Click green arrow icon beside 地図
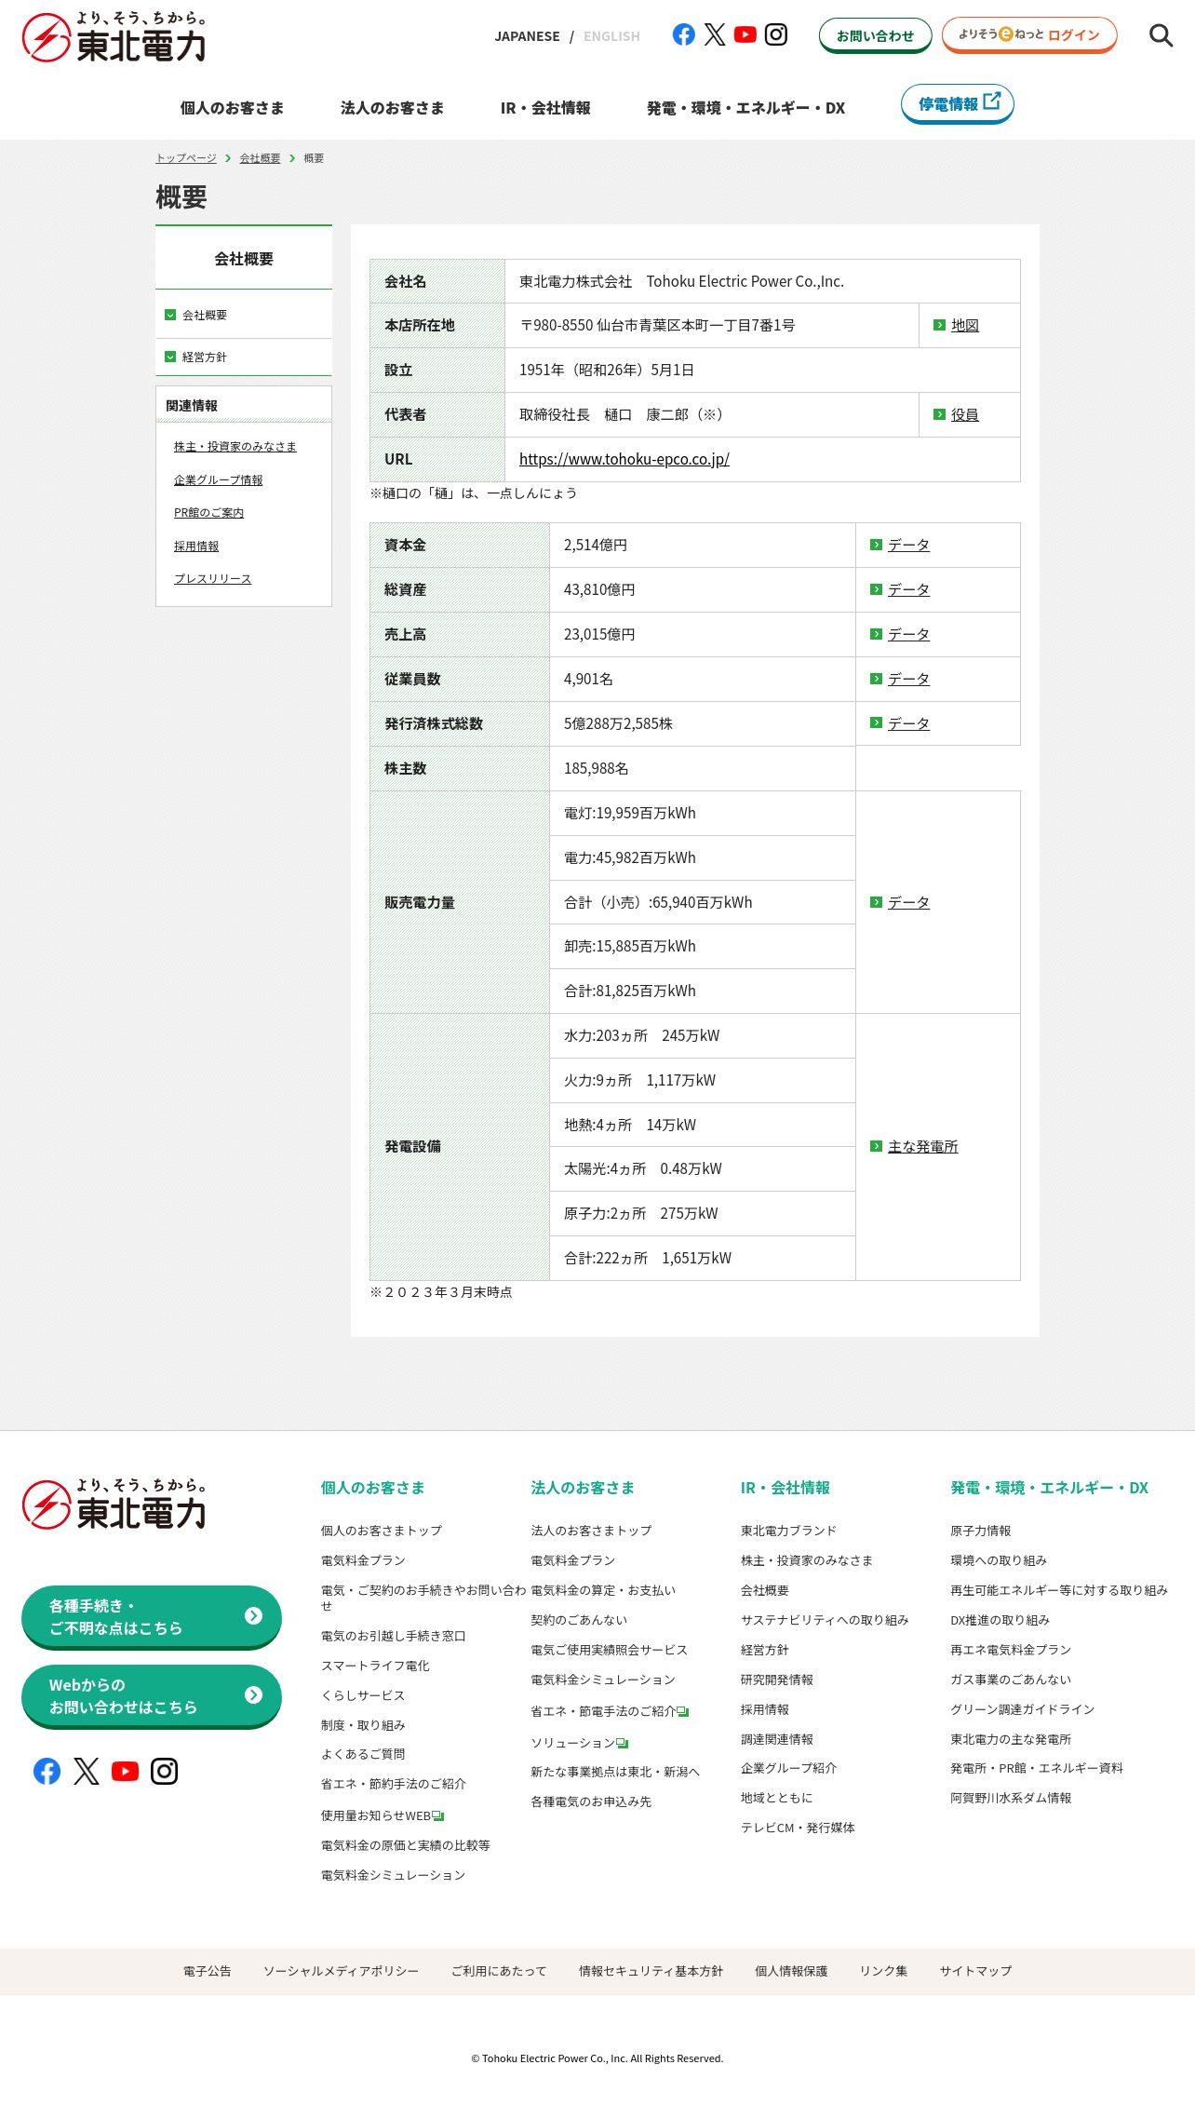 (x=939, y=325)
